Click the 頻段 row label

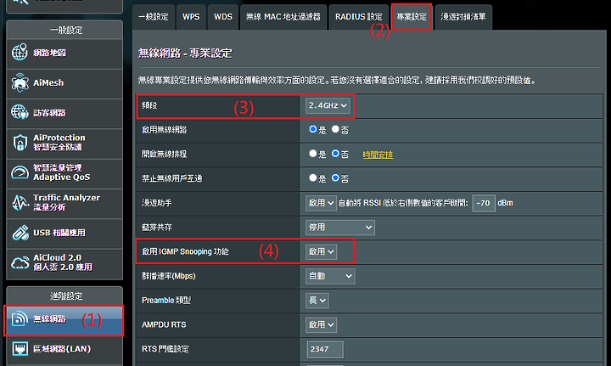pyautogui.click(x=149, y=105)
